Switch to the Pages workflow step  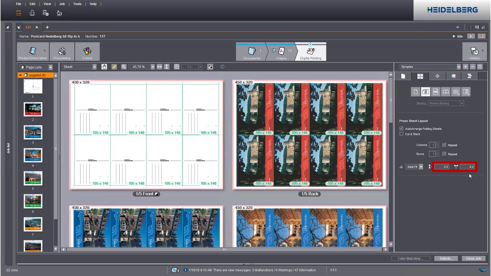point(281,52)
